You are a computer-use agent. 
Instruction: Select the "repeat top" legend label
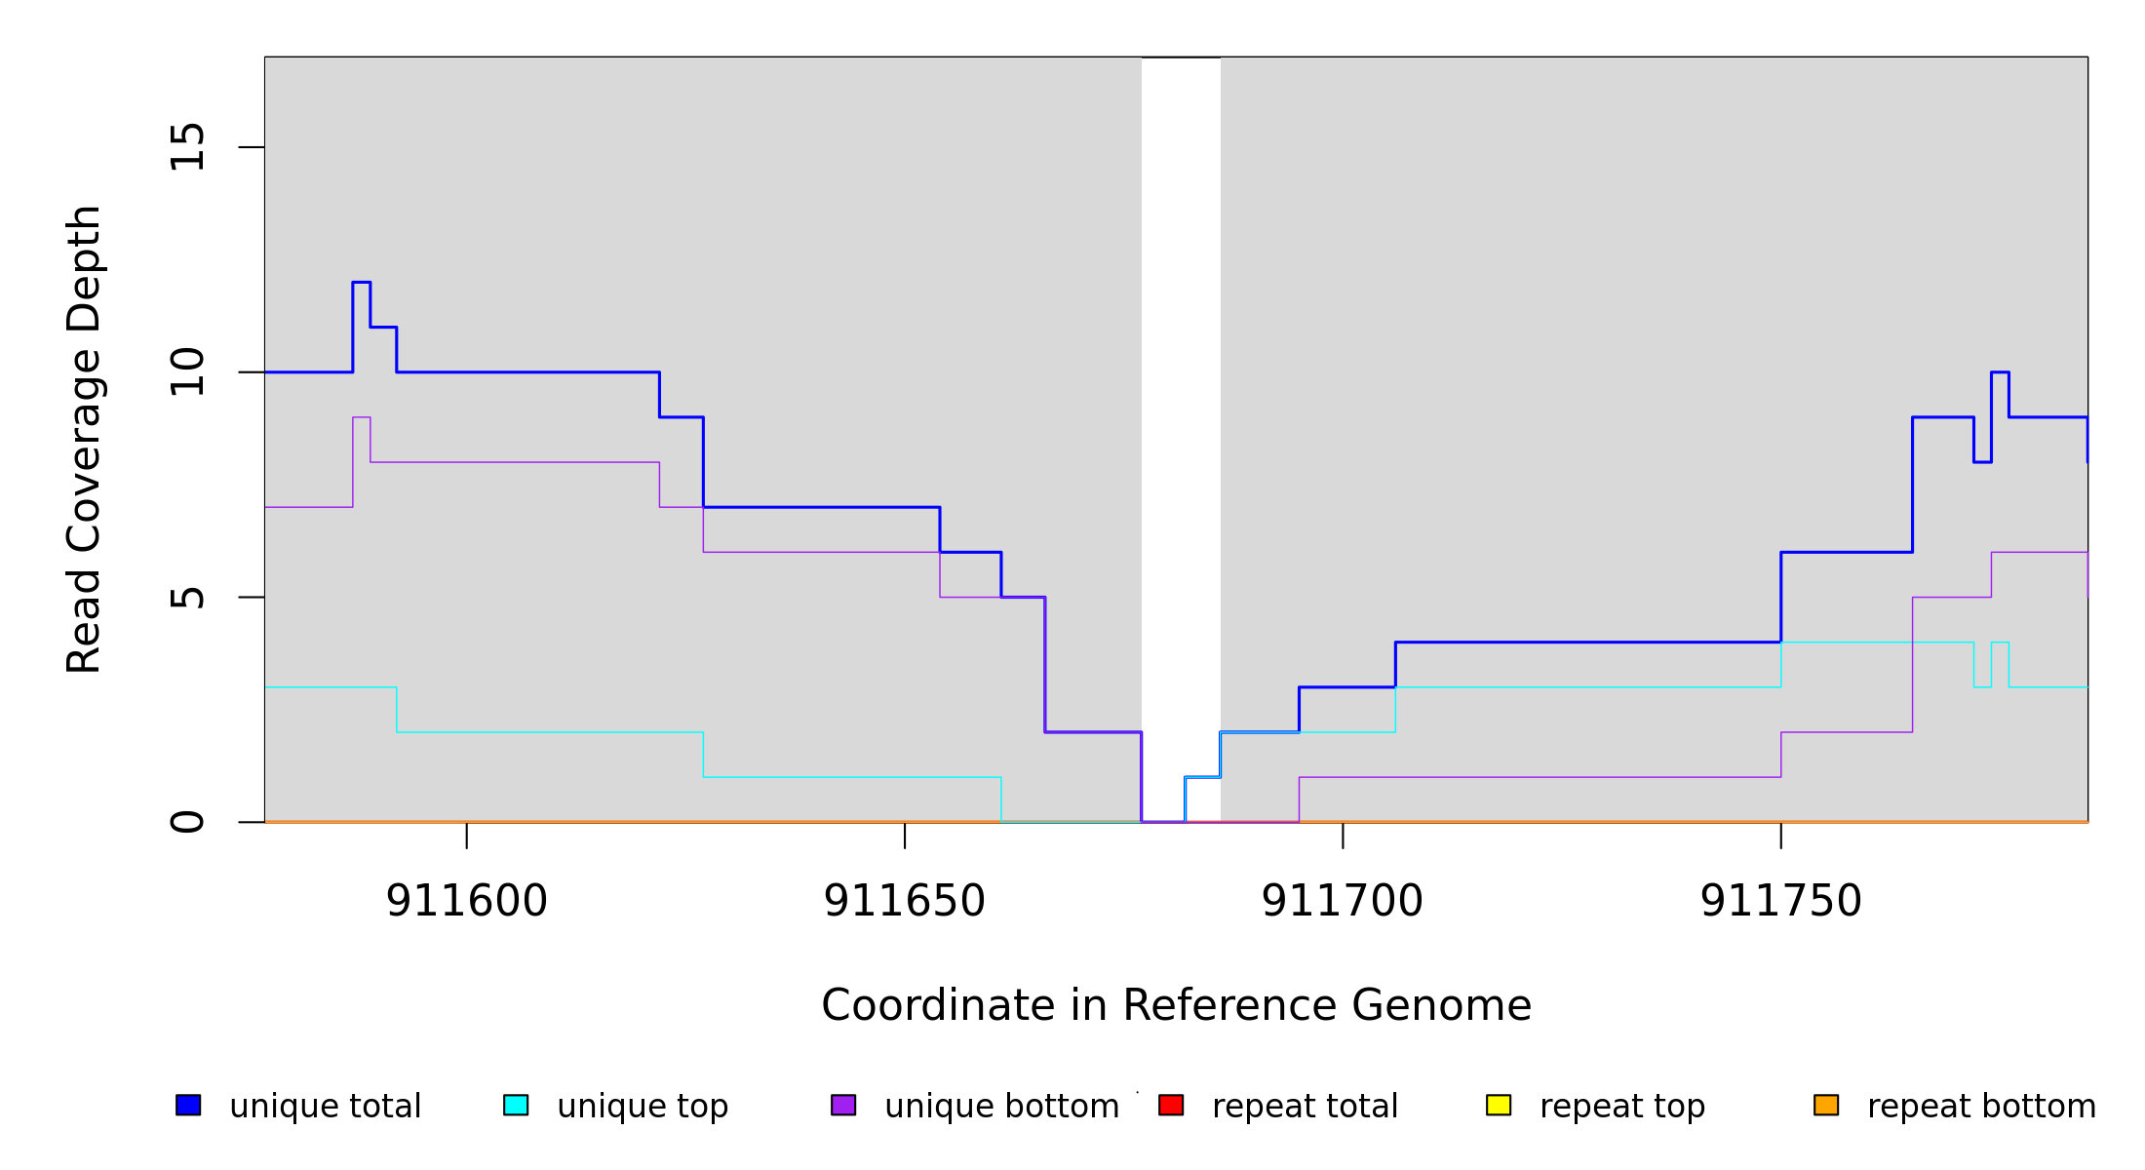point(1622,1107)
